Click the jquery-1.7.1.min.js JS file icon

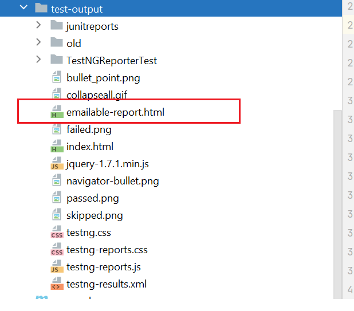[57, 163]
